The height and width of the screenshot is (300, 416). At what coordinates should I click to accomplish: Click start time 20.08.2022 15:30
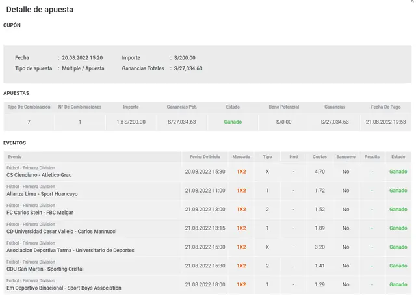205,172
